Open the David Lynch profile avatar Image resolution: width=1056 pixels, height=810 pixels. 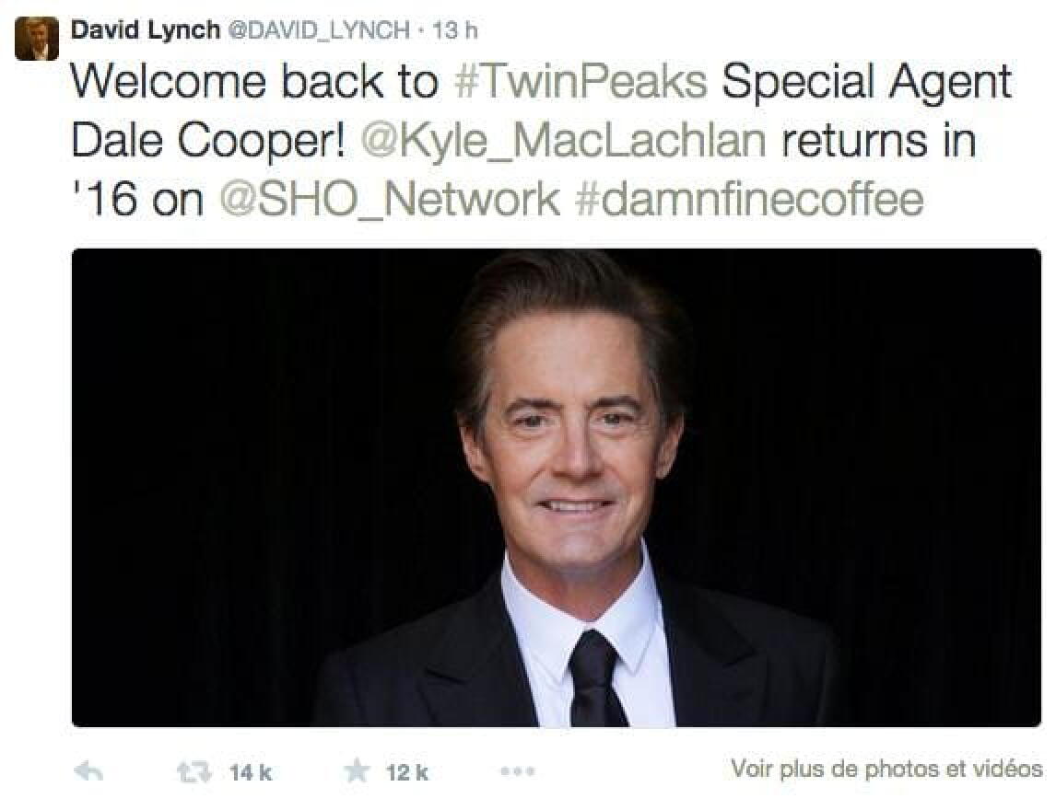pyautogui.click(x=37, y=39)
